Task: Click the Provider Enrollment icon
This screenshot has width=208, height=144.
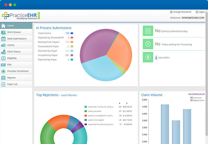Action: (3, 71)
